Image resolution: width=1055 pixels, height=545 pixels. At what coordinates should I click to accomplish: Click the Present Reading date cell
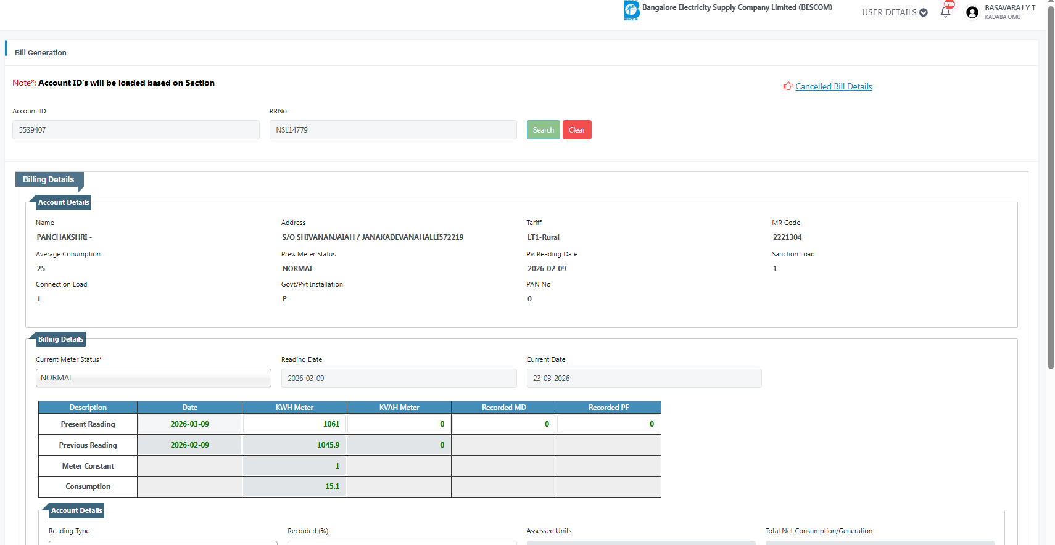click(x=189, y=424)
